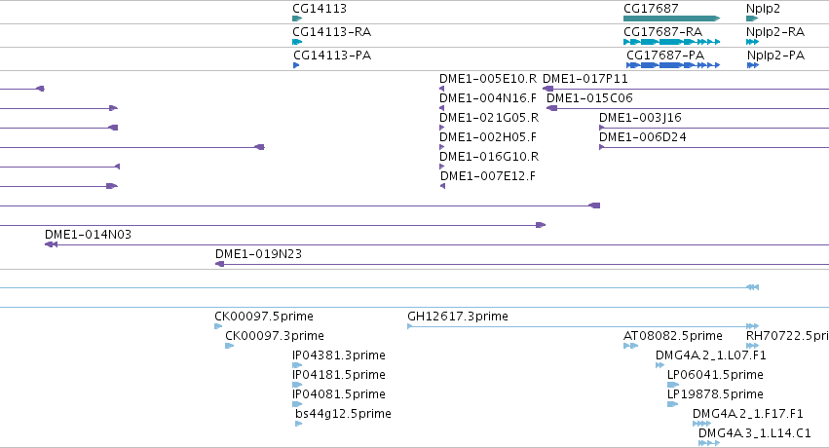829x448 pixels.
Task: Select the IP04381.3prime label
Action: coord(339,355)
